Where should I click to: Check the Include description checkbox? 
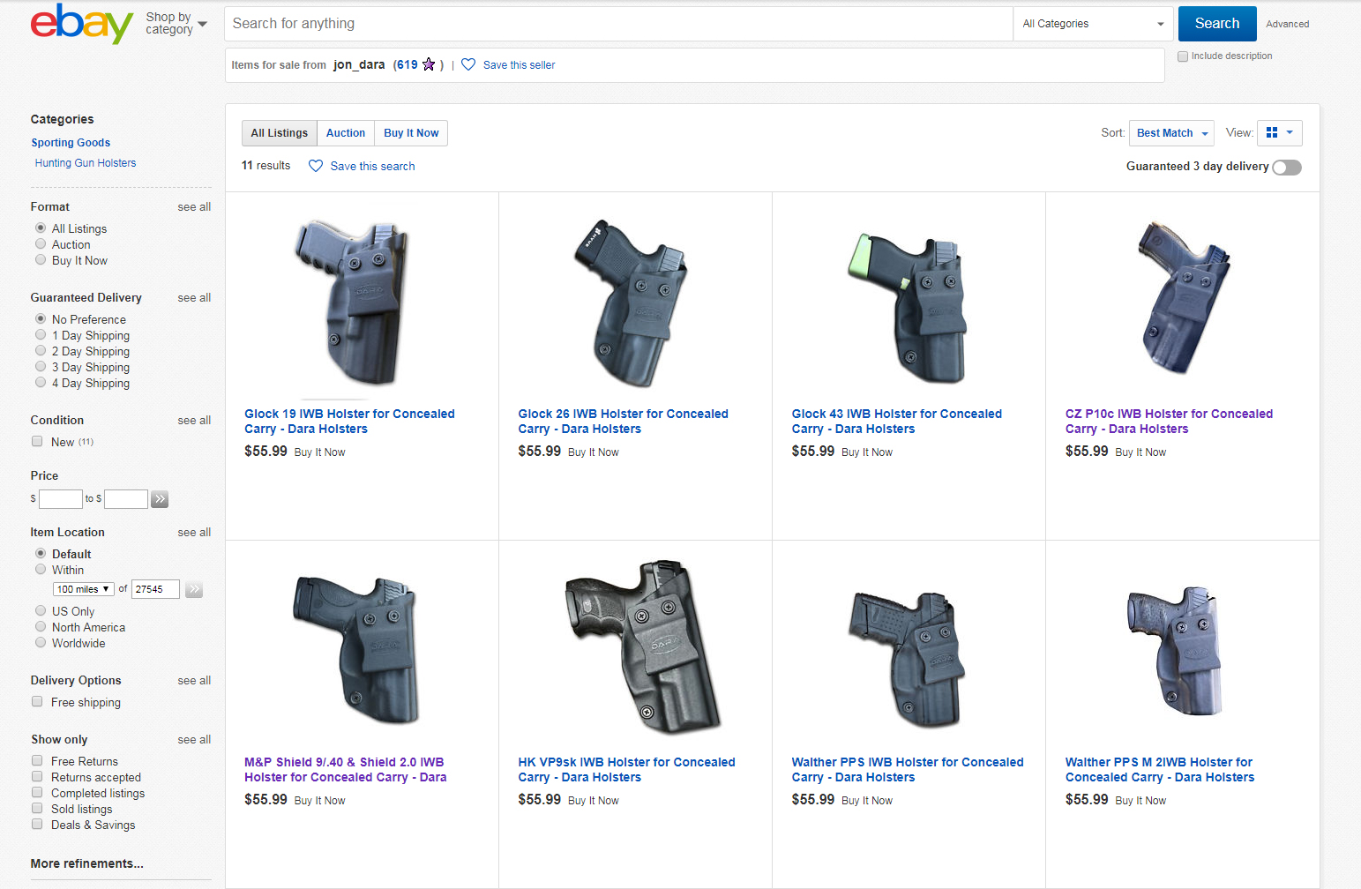(1183, 56)
